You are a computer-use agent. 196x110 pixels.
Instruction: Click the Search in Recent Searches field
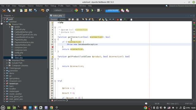pos(182,6)
